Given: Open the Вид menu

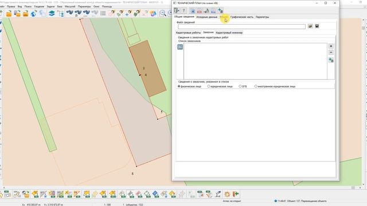Looking at the screenshot, I should (x=19, y=6).
